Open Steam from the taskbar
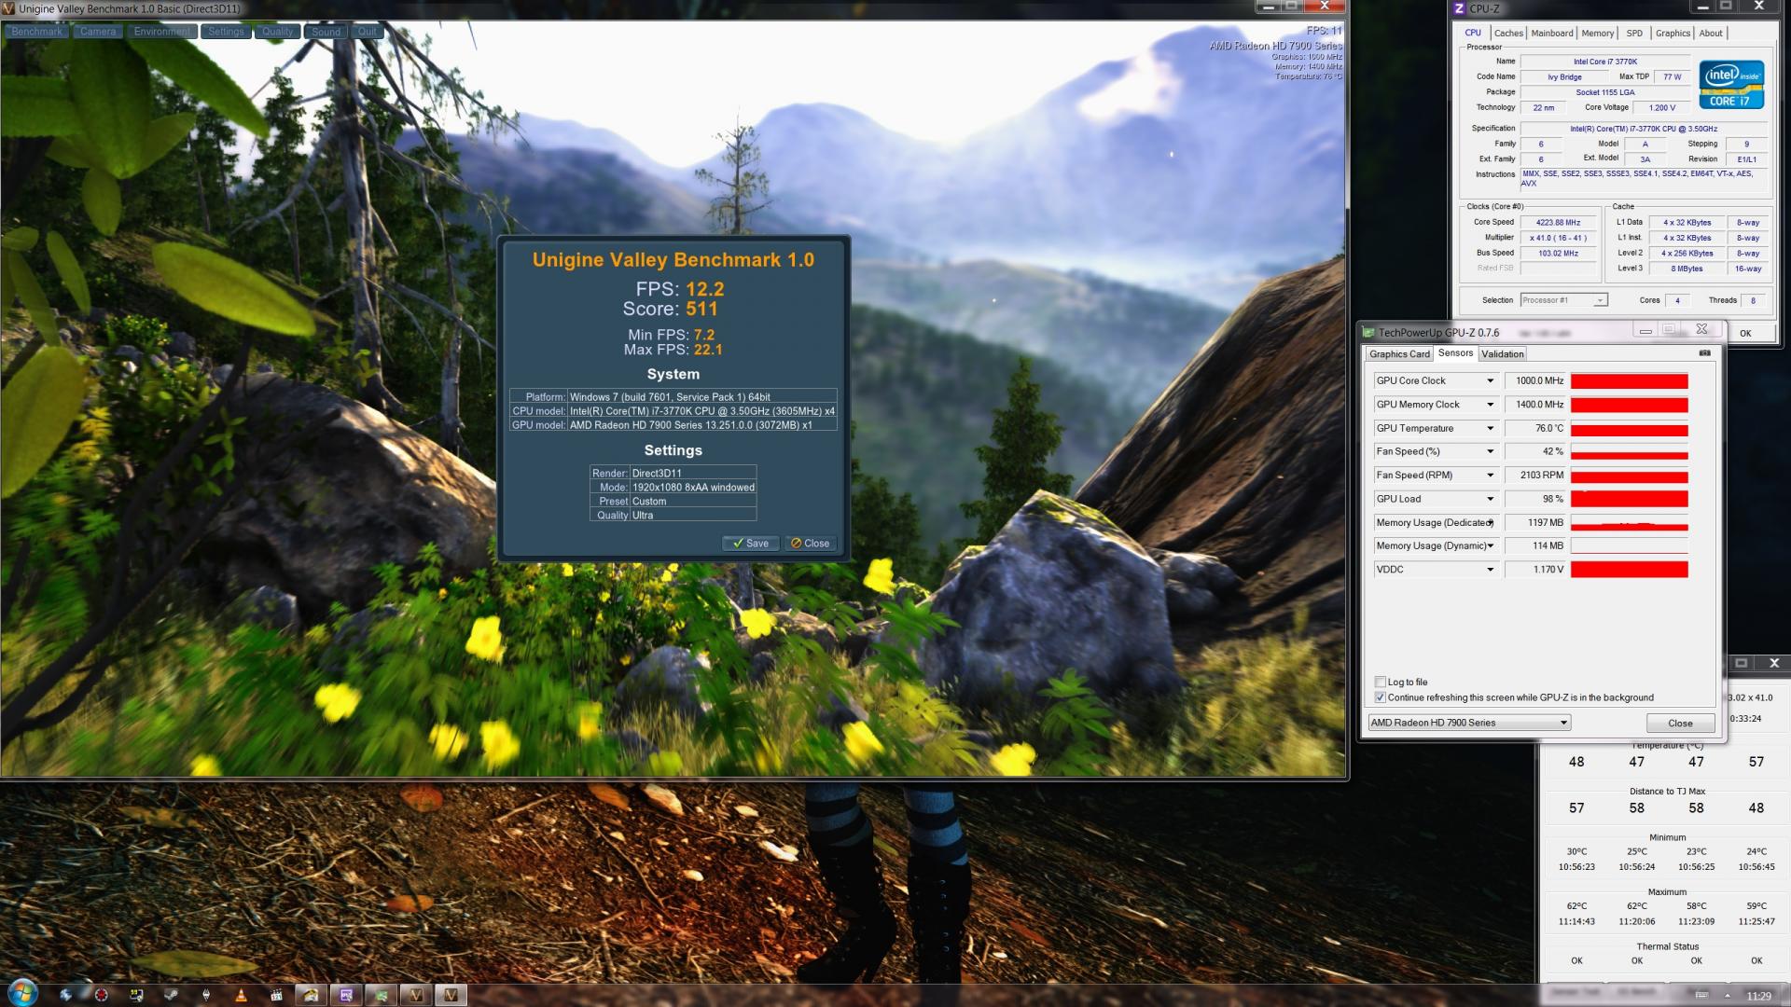The image size is (1791, 1007). click(x=171, y=995)
